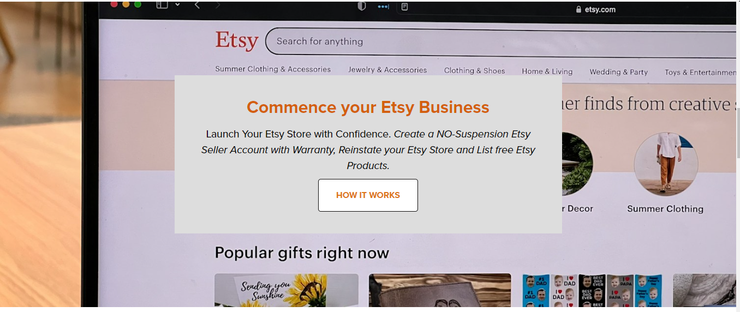Click the lock icon beside etsy.com
Viewport: 740px width, 312px height.
pos(579,9)
